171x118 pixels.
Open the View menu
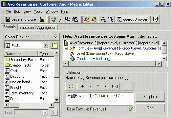[27, 11]
